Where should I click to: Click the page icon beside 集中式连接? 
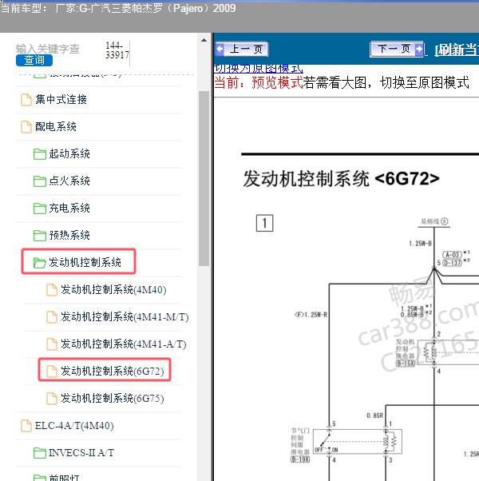point(26,100)
